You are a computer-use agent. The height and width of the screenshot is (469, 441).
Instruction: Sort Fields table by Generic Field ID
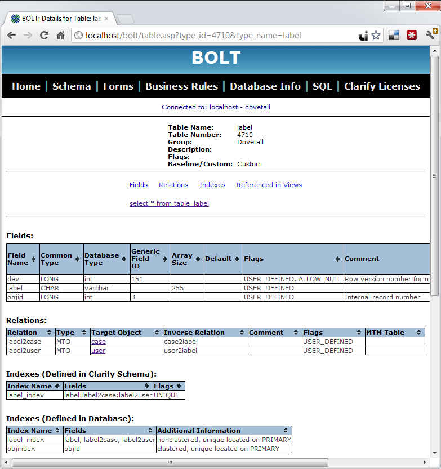pos(164,259)
